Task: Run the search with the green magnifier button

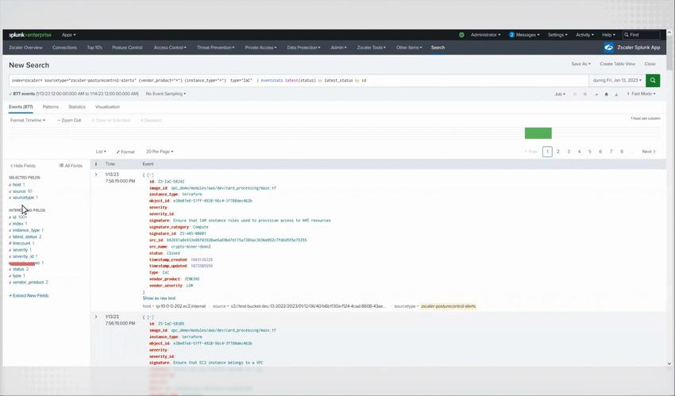Action: (x=652, y=80)
